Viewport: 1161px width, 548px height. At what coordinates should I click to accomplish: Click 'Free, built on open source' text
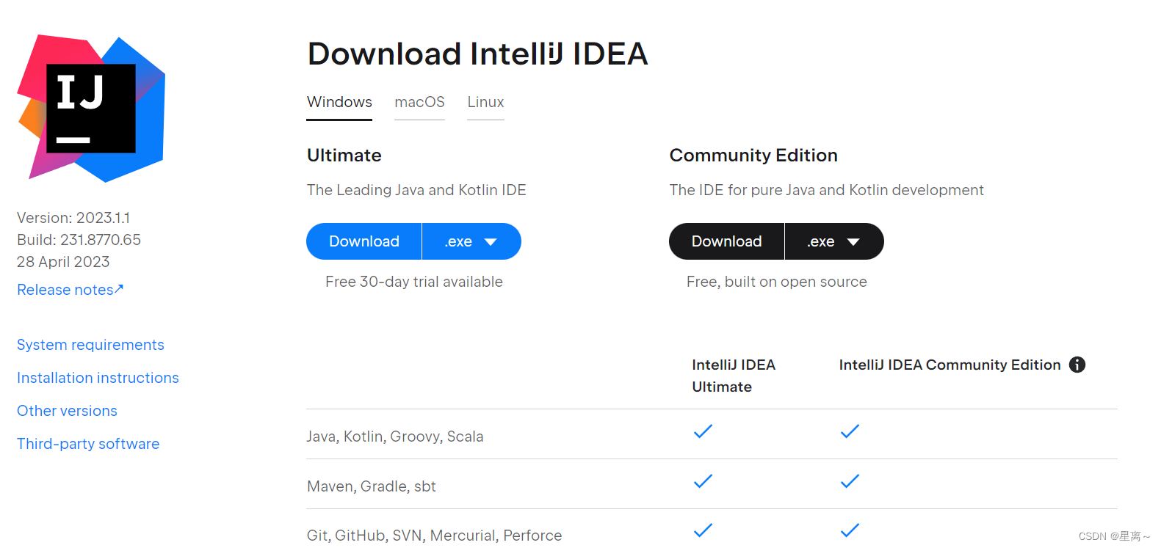[777, 282]
